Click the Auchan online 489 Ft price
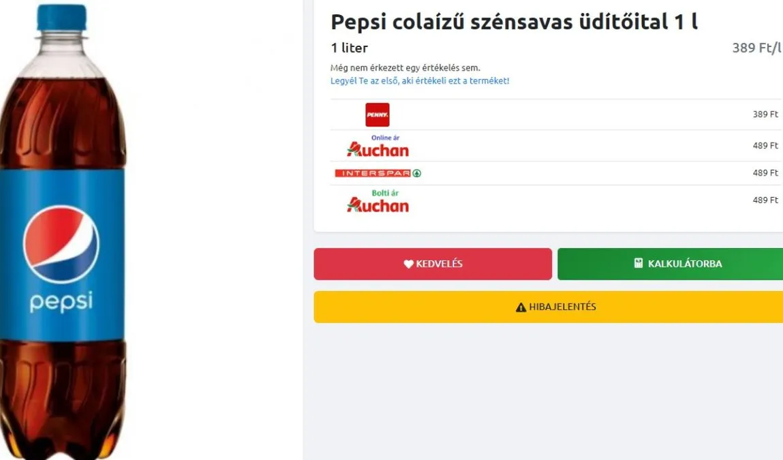 765,146
